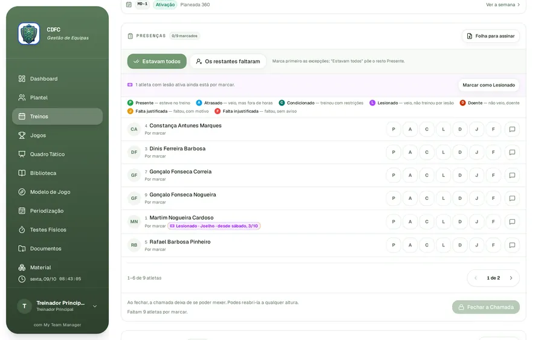Open Jogos section
Viewport: 544px width, 340px height.
pos(57,135)
